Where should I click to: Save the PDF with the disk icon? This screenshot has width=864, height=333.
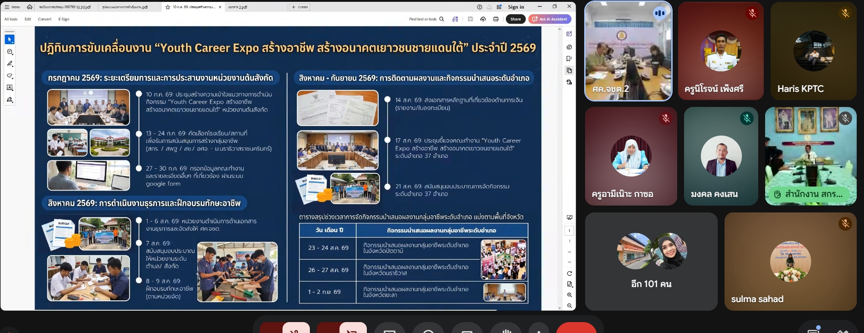click(470, 19)
